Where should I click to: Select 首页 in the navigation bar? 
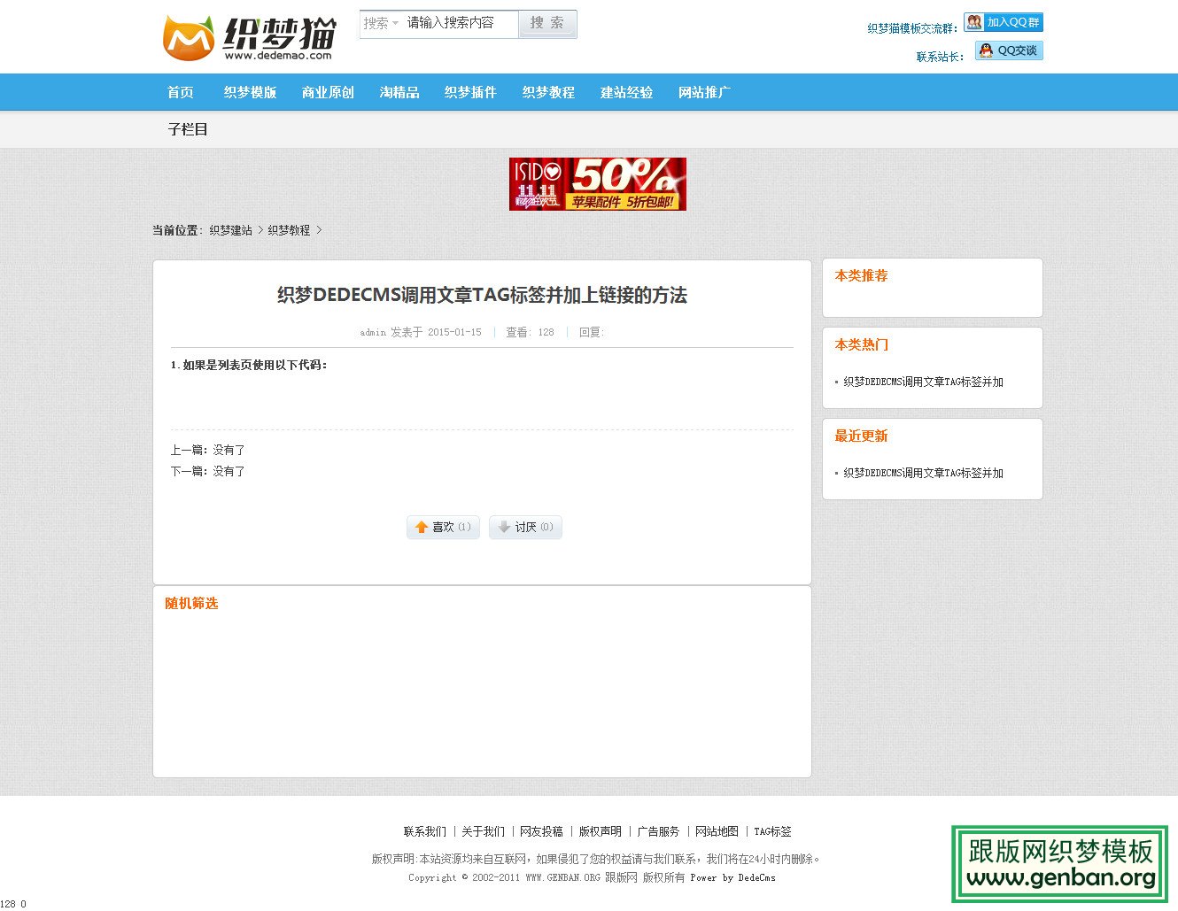[x=180, y=92]
